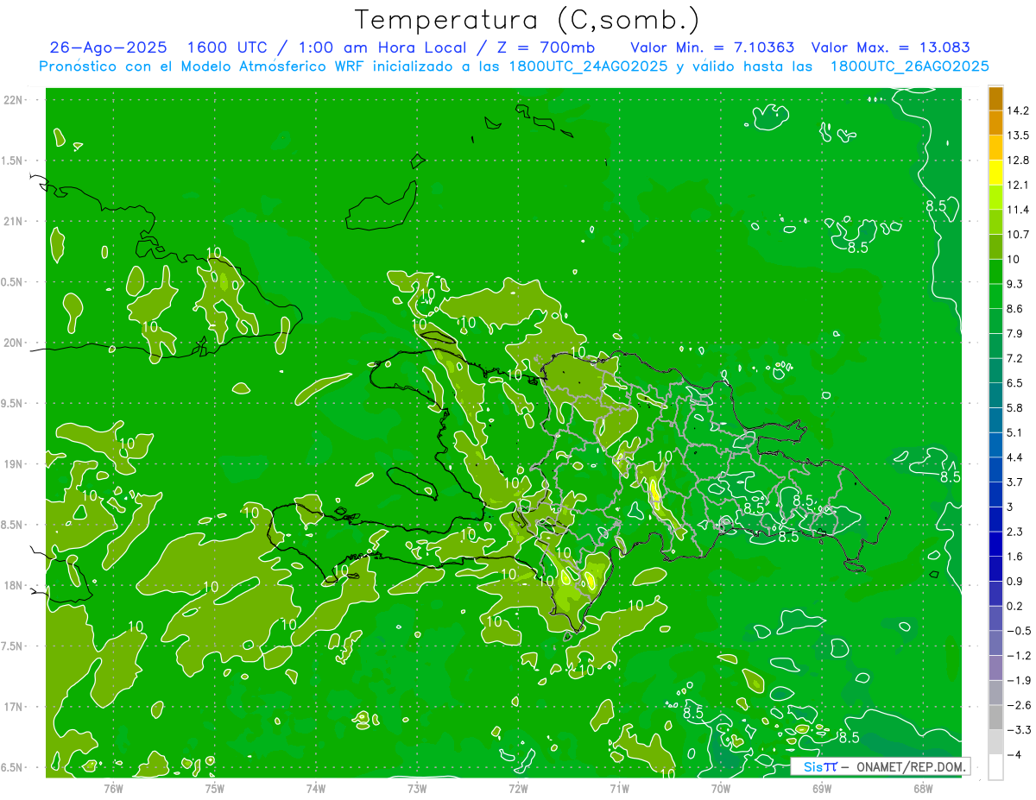Click the "7.2" color scale label
Image resolution: width=1036 pixels, height=800 pixels.
click(1015, 358)
